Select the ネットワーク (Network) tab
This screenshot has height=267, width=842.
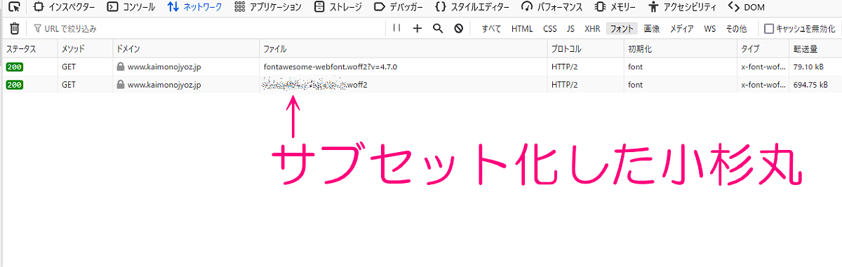[x=194, y=8]
